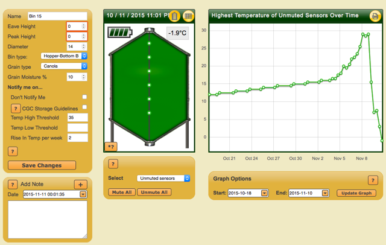Click into the note text area
This screenshot has width=386, height=245.
click(48, 220)
